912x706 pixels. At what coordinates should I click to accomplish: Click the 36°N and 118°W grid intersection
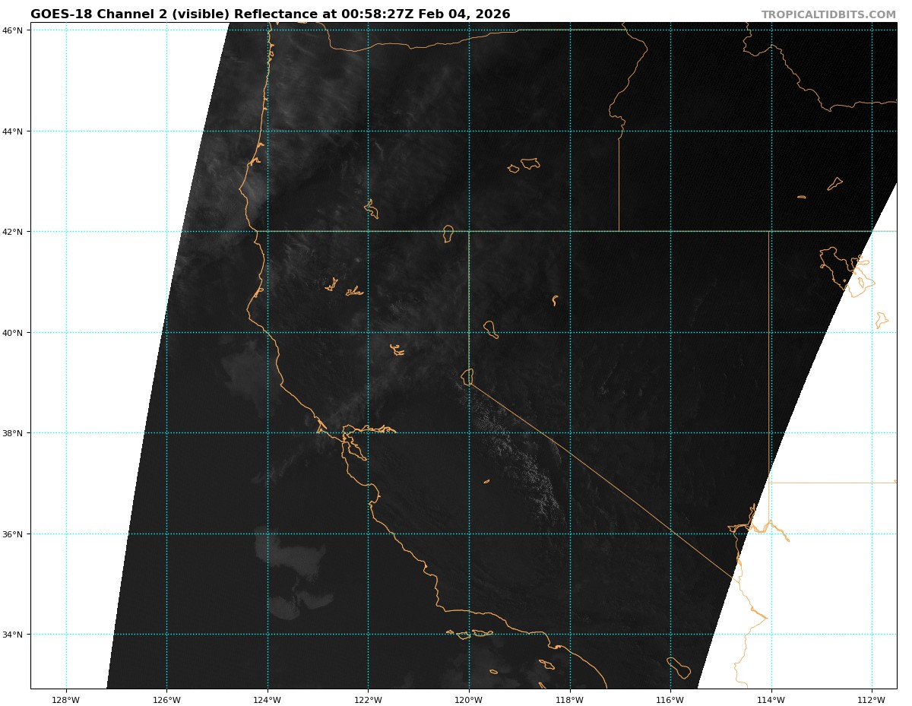point(570,533)
